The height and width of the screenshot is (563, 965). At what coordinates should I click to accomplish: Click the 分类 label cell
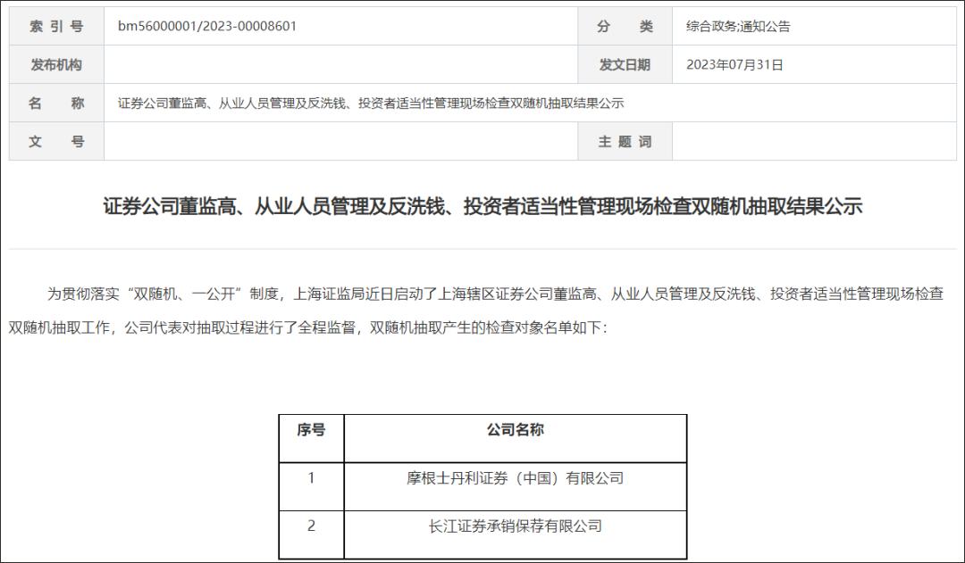tap(625, 27)
